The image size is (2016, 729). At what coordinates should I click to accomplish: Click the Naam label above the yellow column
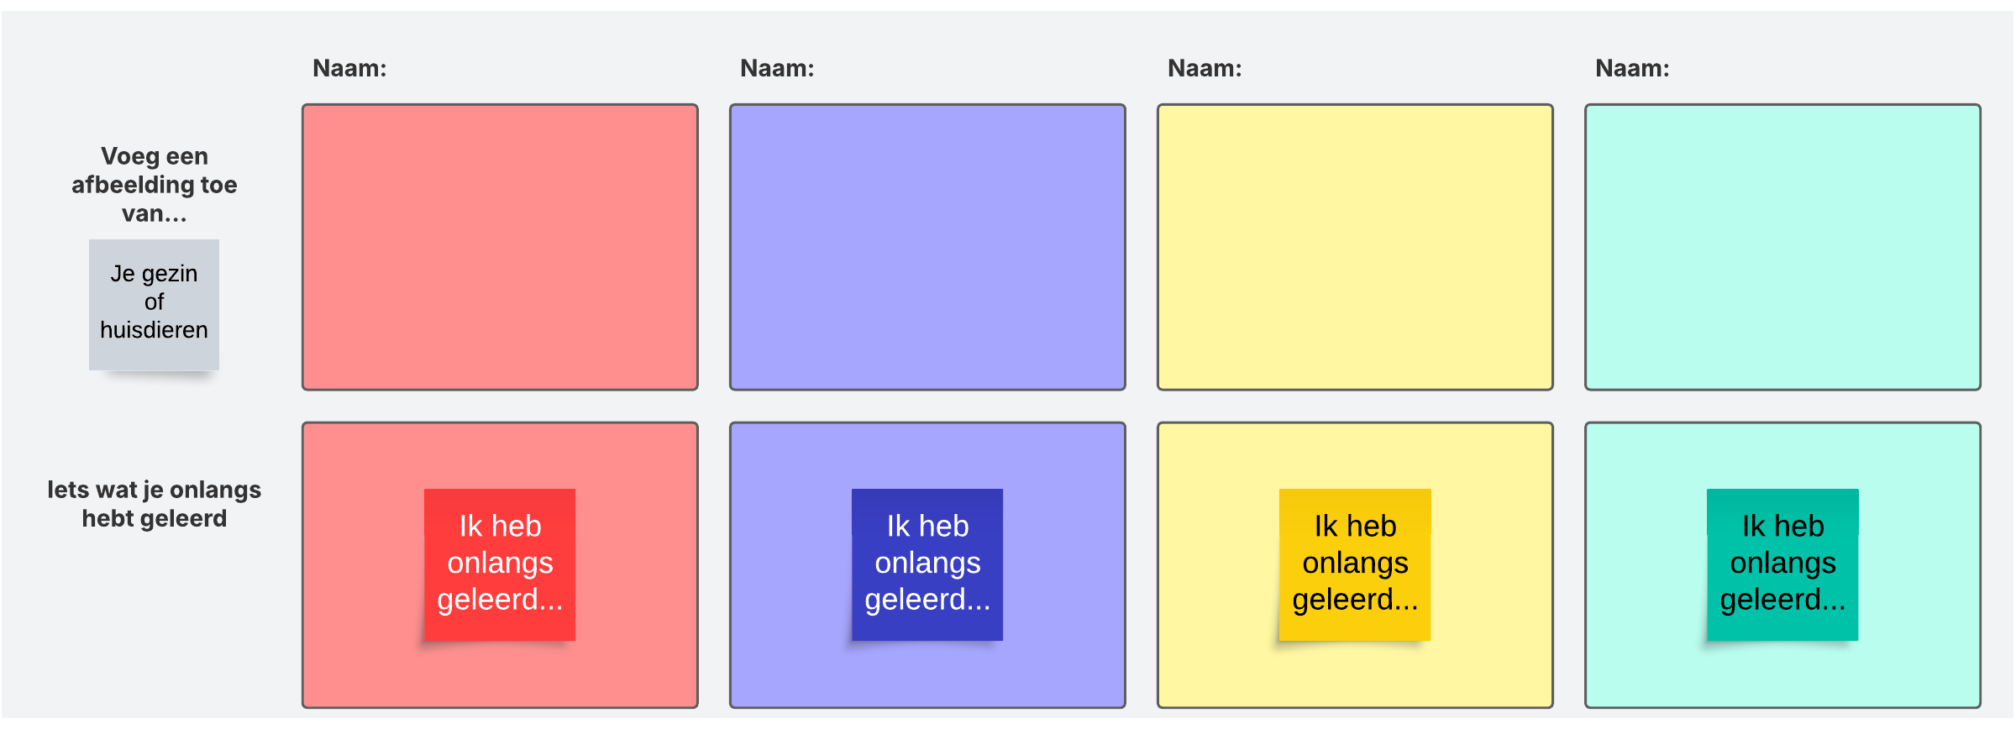[x=1205, y=68]
